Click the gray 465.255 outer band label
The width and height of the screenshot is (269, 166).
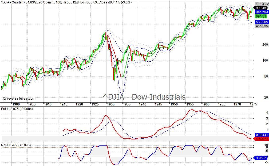click(x=262, y=26)
